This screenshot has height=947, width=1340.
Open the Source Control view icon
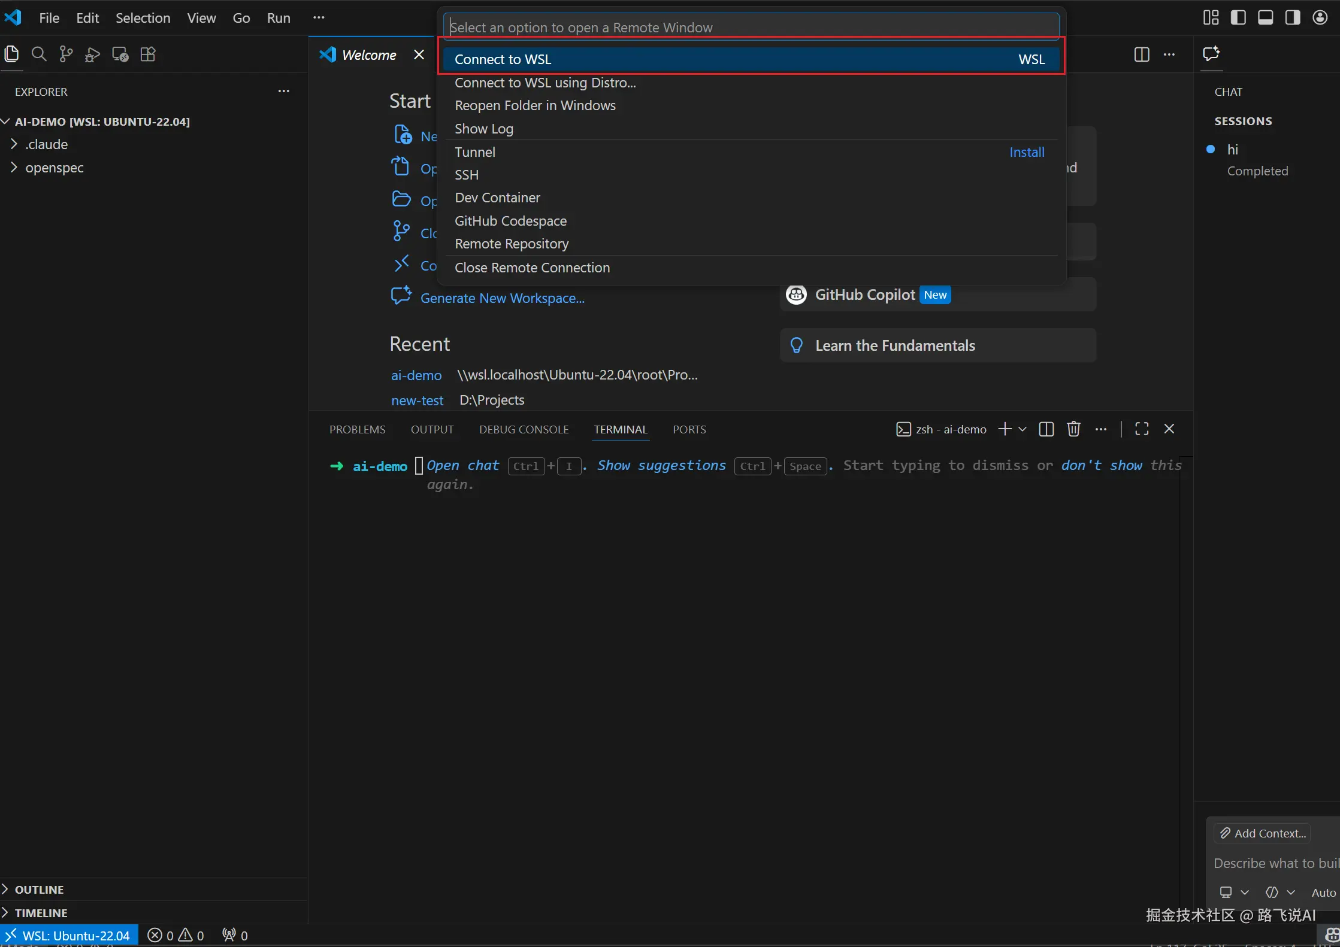66,54
